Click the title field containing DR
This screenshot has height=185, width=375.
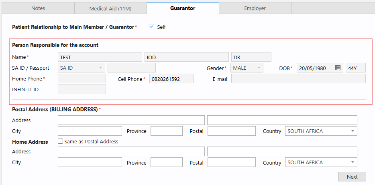251,57
